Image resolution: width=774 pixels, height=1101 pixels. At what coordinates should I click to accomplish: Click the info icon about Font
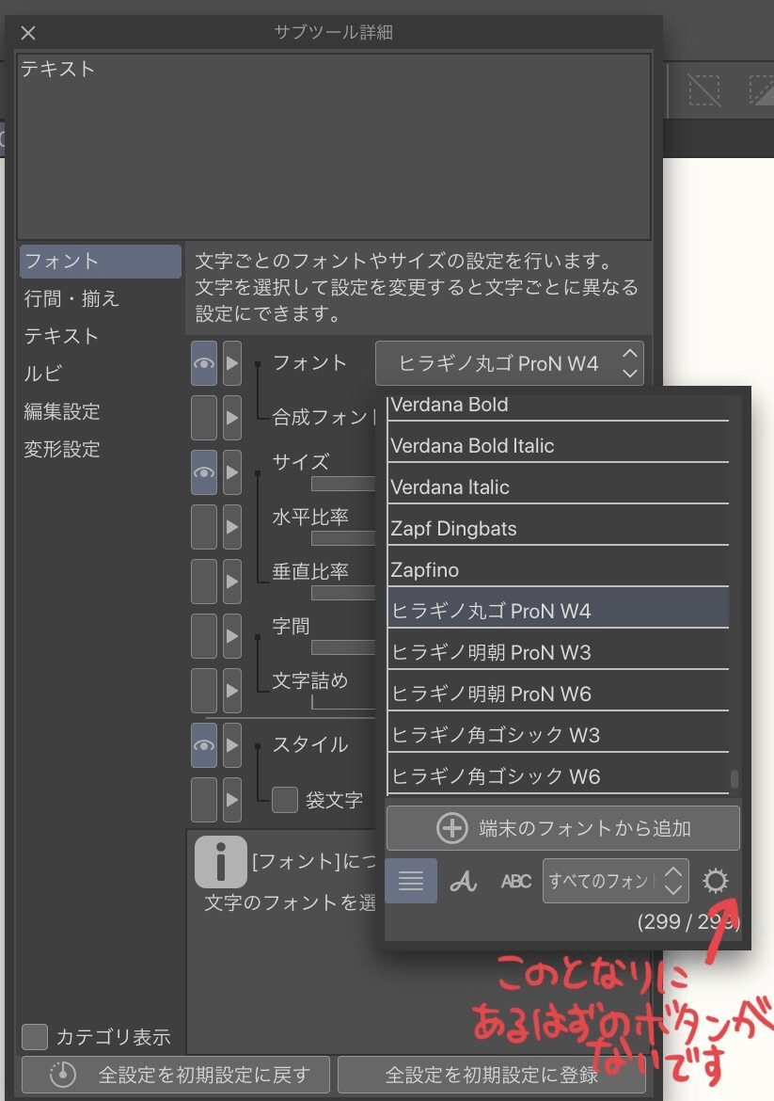[220, 861]
